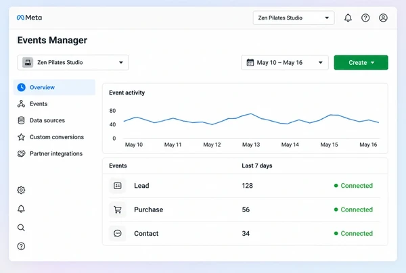The height and width of the screenshot is (273, 406).
Task: Click the Last 7 days column header
Action: pyautogui.click(x=257, y=166)
